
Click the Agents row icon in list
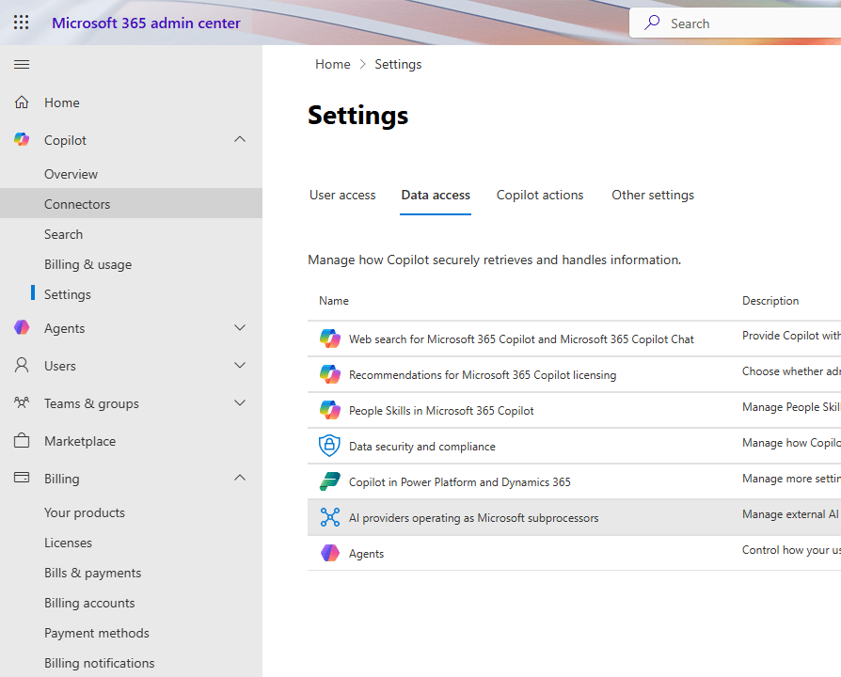pyautogui.click(x=329, y=553)
